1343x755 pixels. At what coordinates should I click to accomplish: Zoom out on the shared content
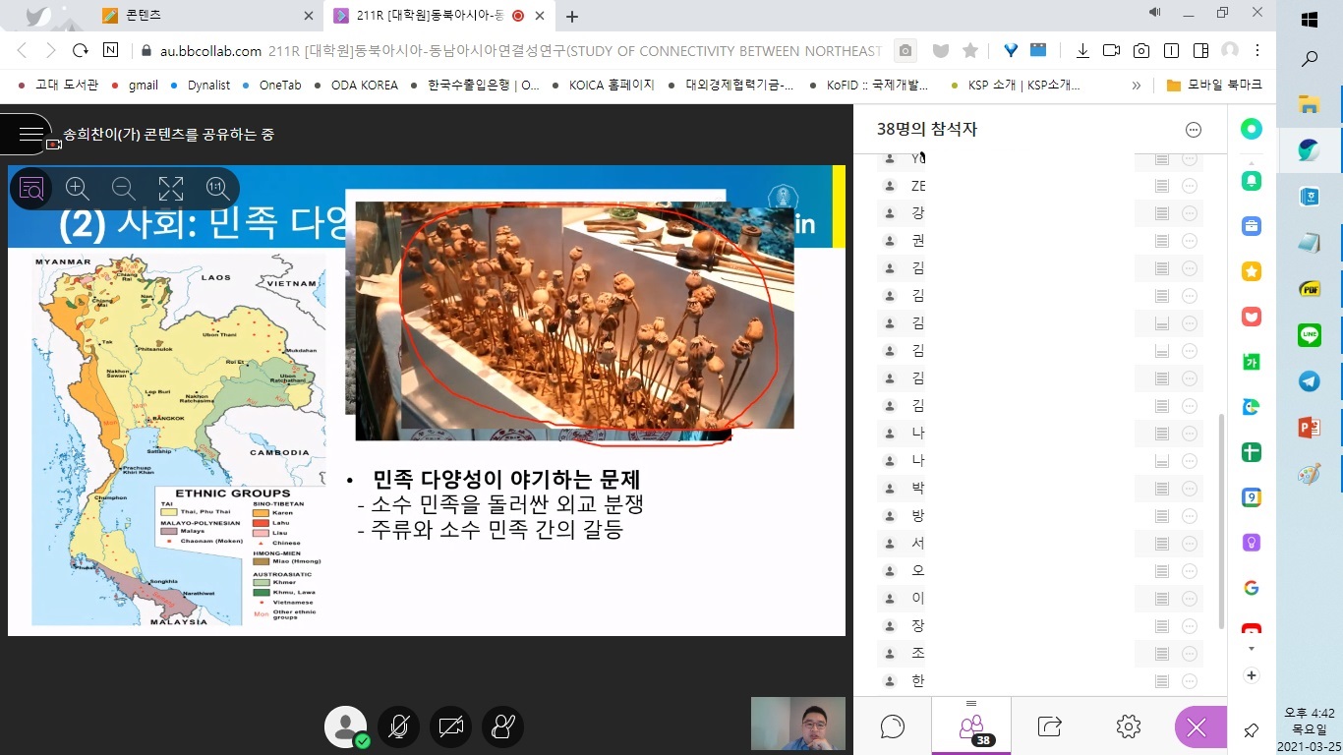tap(124, 189)
